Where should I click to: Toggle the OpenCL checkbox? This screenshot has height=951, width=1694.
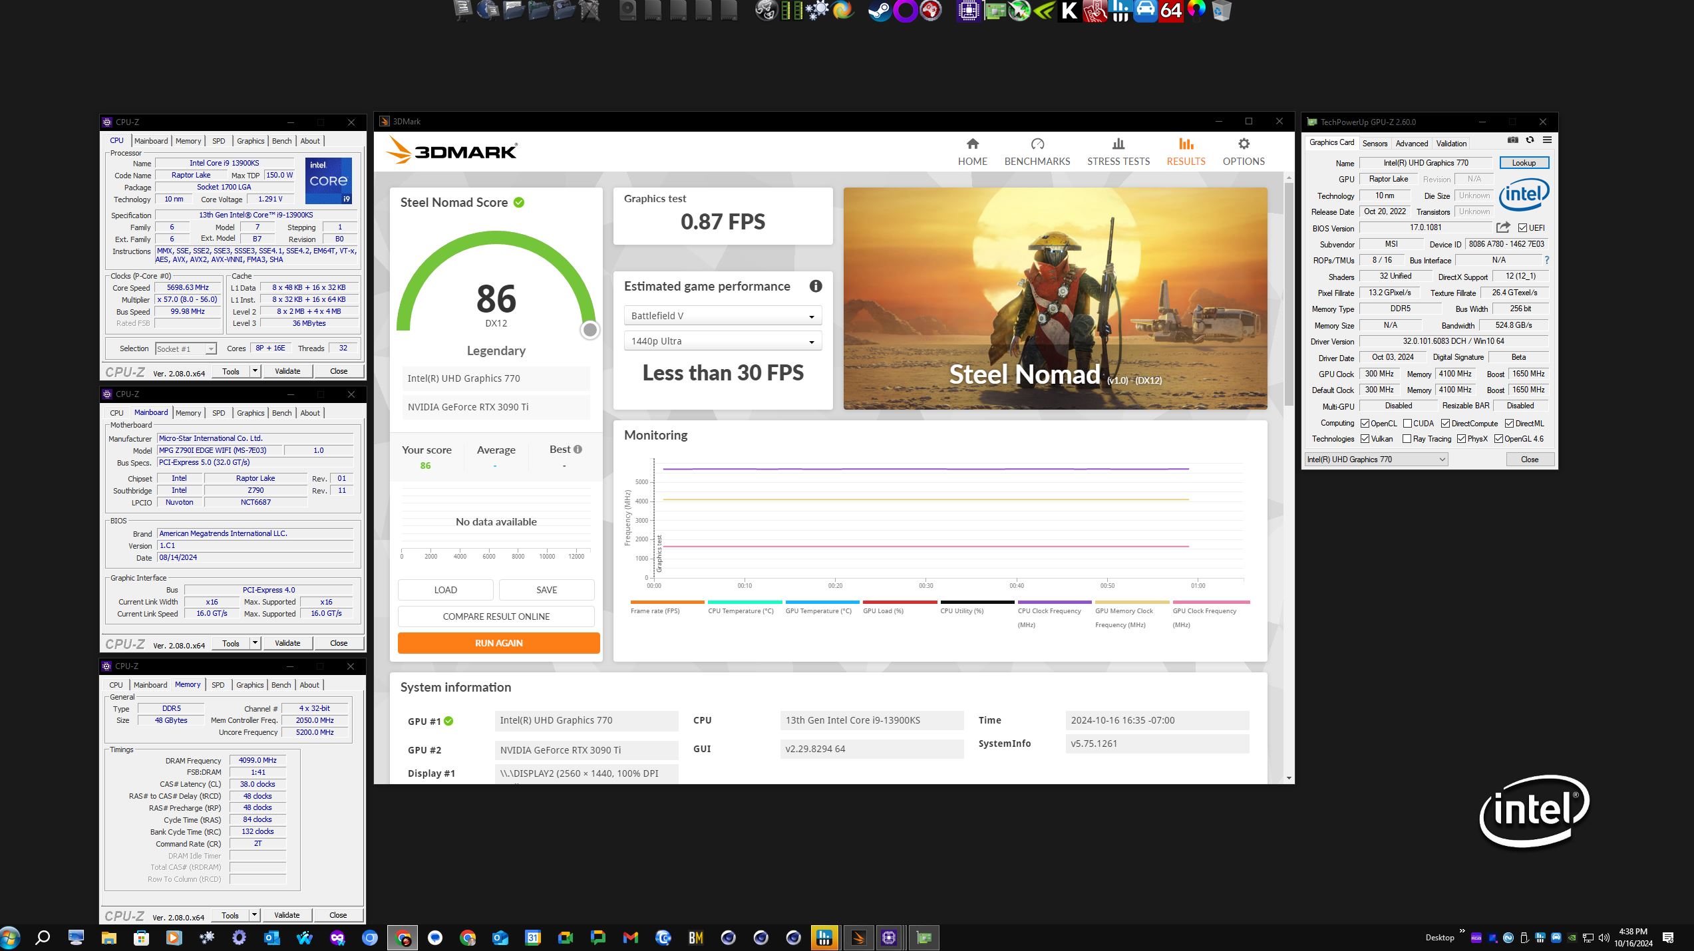point(1365,423)
